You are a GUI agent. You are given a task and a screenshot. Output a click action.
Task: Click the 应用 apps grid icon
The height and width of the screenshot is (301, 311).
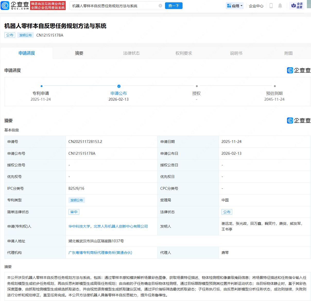pyautogui.click(x=229, y=5)
